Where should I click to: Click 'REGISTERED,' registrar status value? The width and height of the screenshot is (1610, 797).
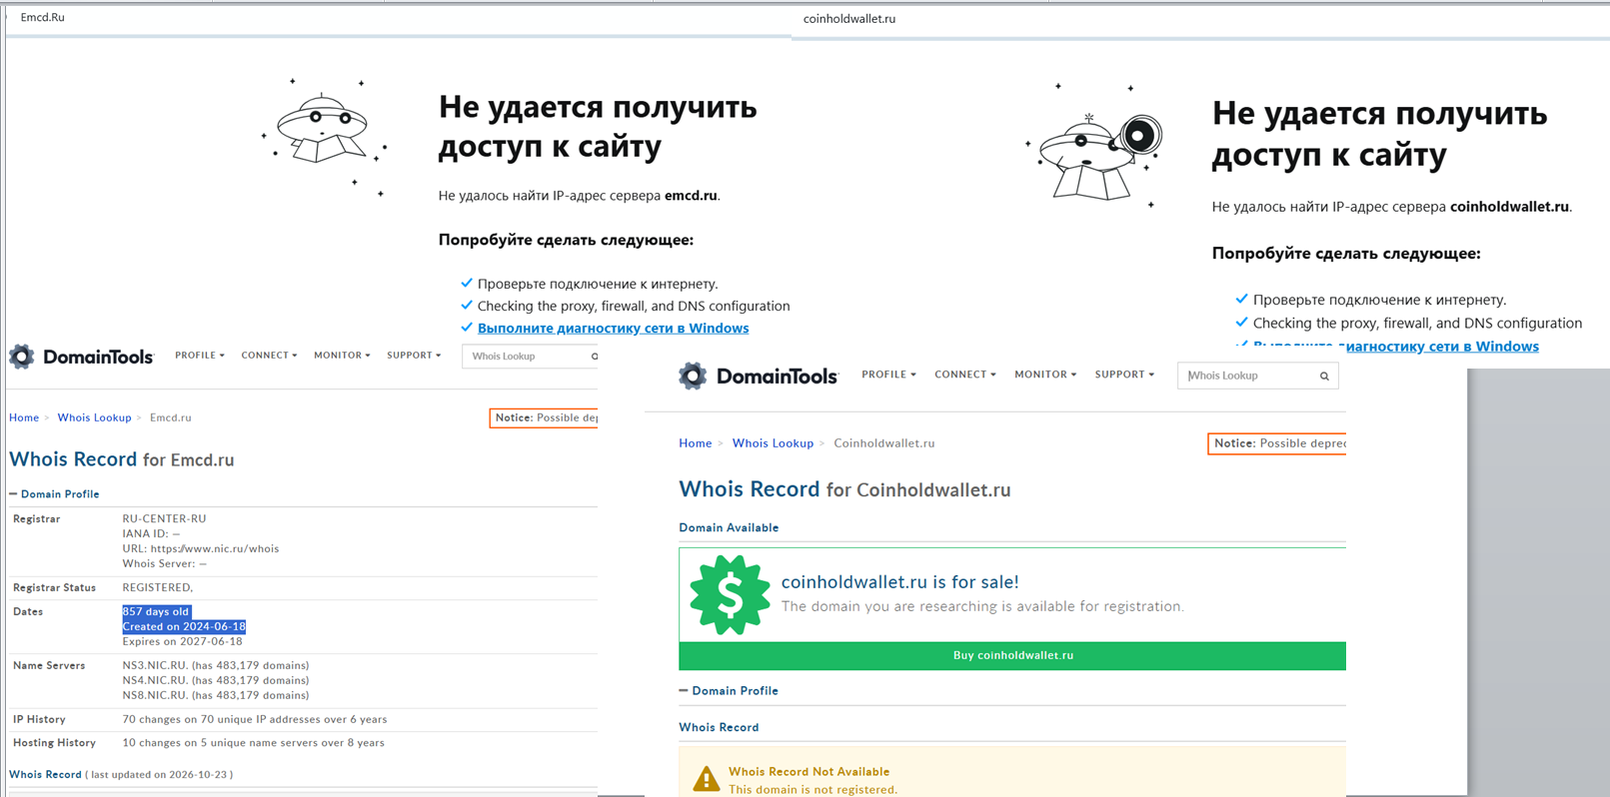pos(158,587)
